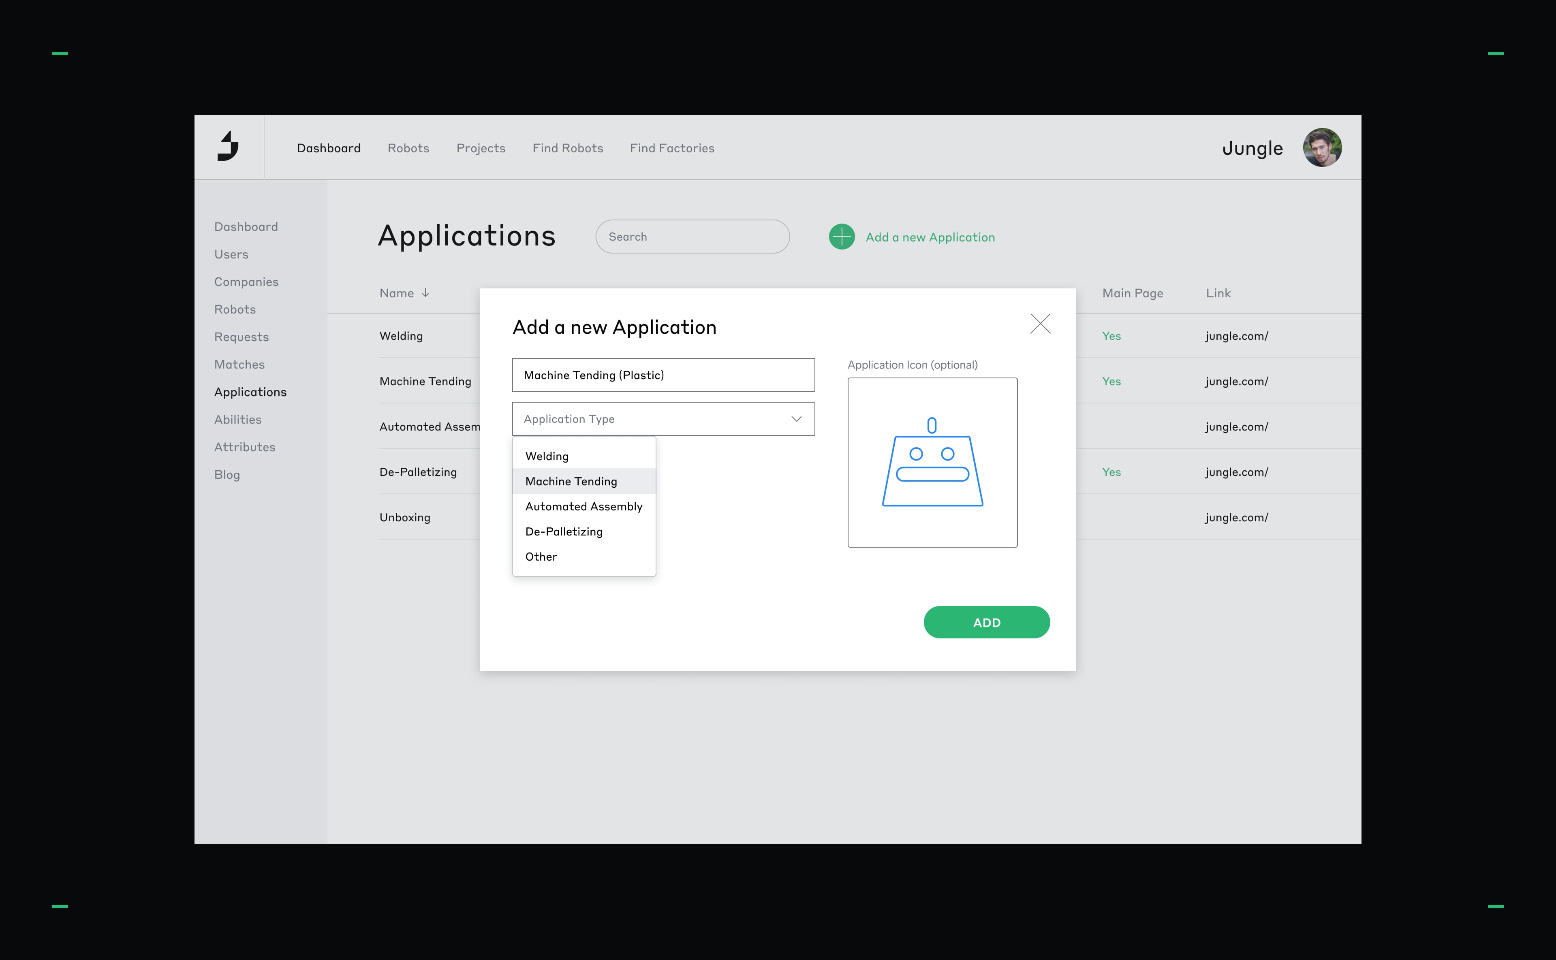Choose Machine Tending option
This screenshot has width=1556, height=960.
pos(571,481)
